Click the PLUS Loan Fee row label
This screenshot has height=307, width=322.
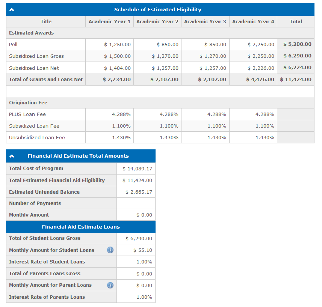(27, 114)
